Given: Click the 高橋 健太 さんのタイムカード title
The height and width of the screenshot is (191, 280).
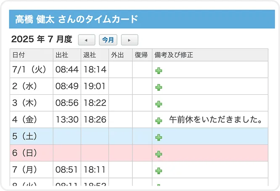Looking at the screenshot, I should (77, 19).
